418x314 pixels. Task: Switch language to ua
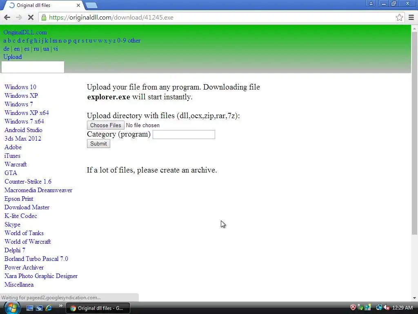(x=46, y=49)
